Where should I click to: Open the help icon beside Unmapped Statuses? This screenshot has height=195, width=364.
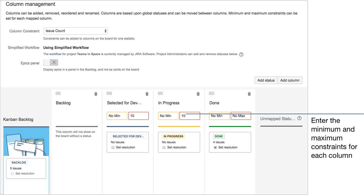pos(299,118)
